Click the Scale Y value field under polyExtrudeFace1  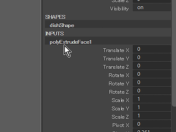click(152, 107)
